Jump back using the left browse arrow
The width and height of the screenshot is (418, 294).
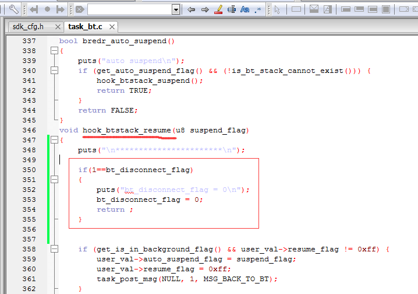[34, 9]
